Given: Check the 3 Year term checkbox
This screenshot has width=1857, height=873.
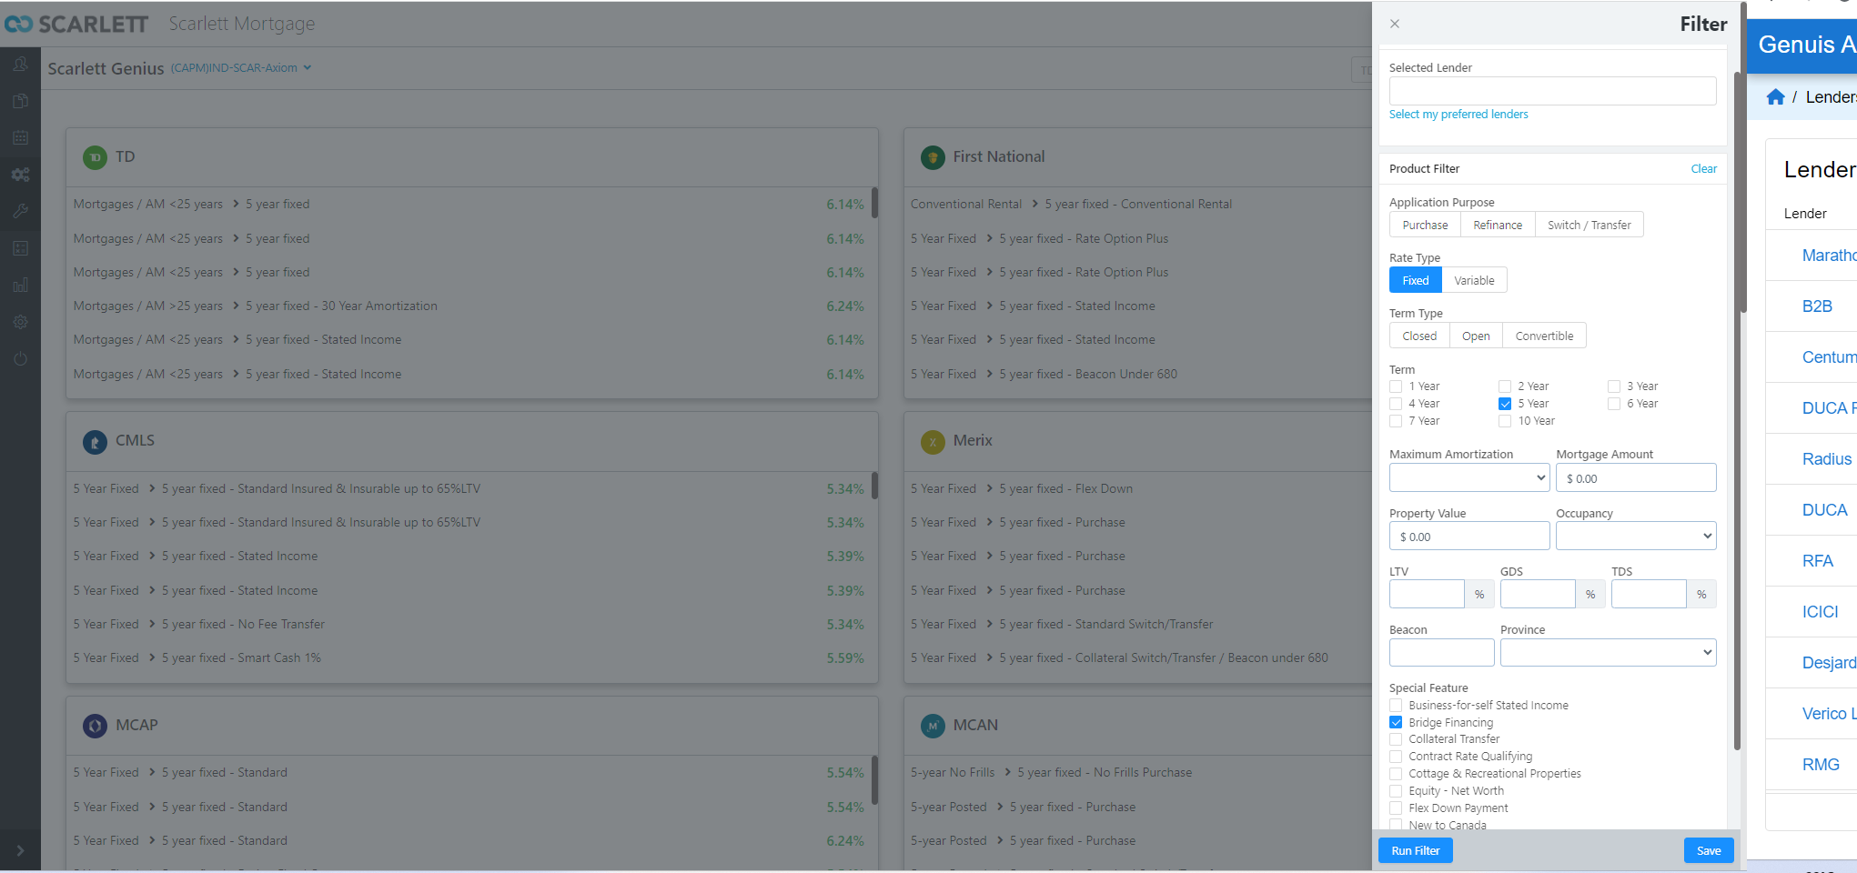Looking at the screenshot, I should (1614, 386).
